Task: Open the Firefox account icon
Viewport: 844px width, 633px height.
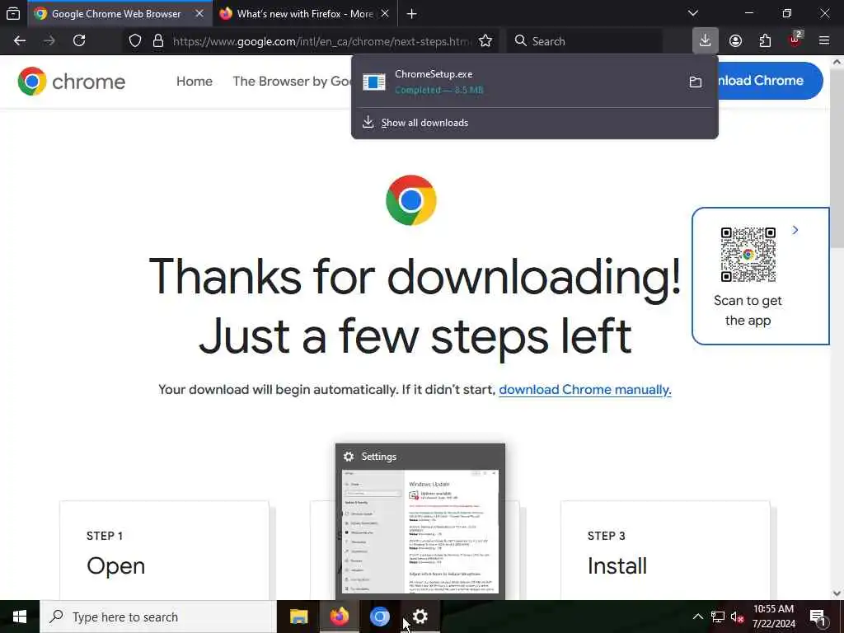Action: (735, 41)
